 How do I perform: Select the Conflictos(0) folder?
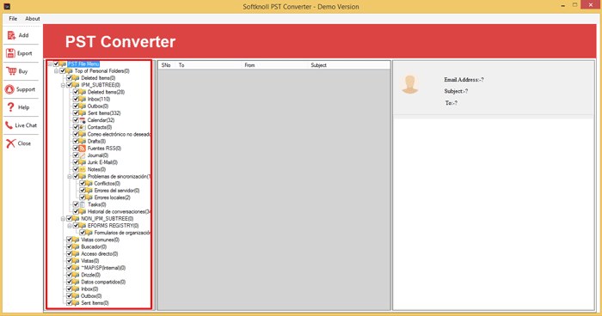pos(107,183)
